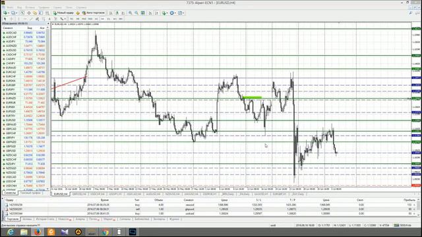Open the Сервис menu

pos(57,7)
